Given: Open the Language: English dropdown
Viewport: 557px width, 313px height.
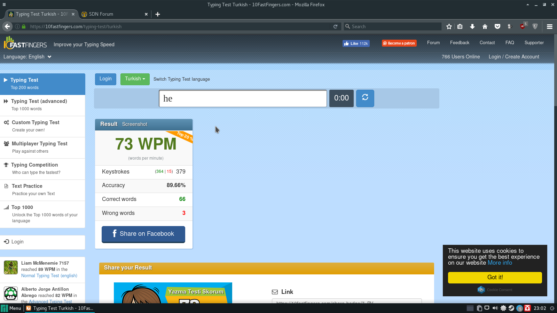Looking at the screenshot, I should pyautogui.click(x=27, y=57).
